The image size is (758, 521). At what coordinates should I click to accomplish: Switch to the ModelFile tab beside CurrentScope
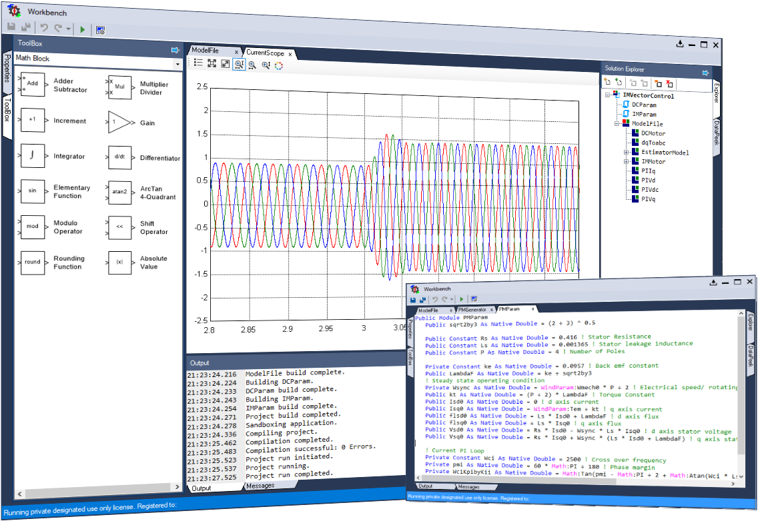205,50
